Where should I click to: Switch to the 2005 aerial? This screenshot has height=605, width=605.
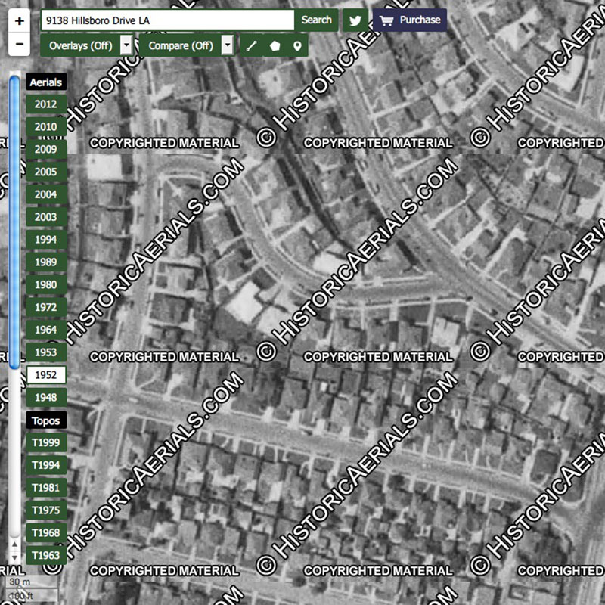coord(46,172)
